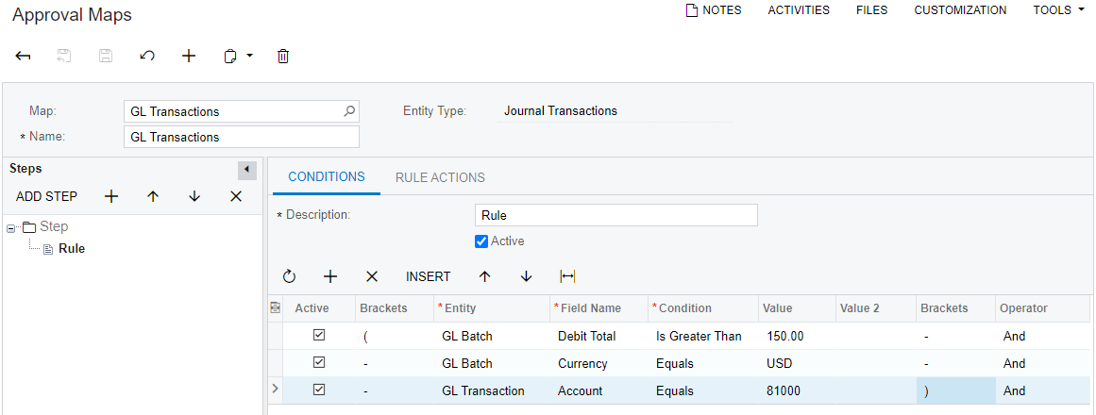
Task: Open the clipboard dropdown arrow
Action: click(x=249, y=57)
